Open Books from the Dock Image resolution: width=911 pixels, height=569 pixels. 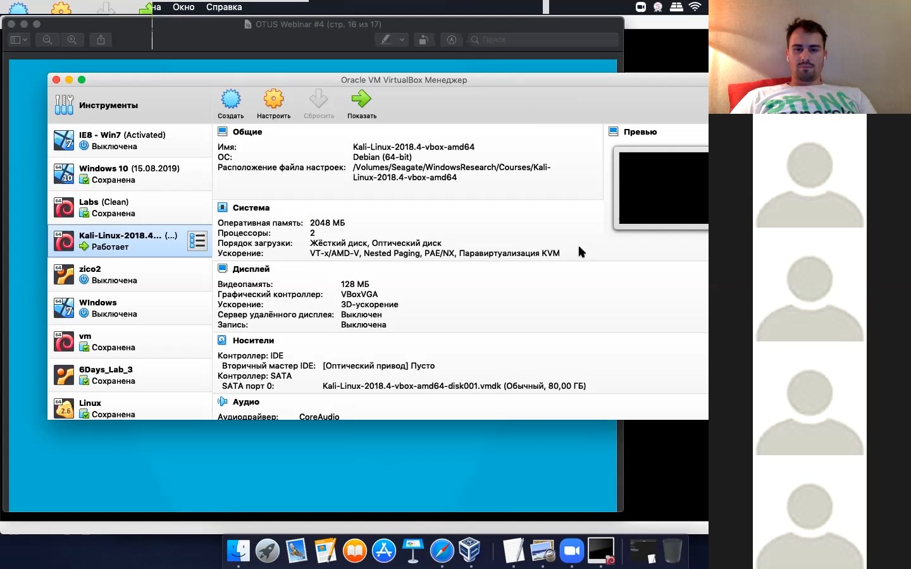355,551
